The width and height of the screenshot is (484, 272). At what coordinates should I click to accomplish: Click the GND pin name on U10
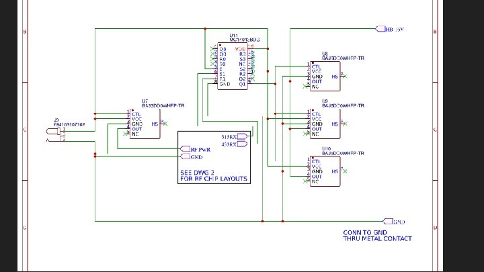[317, 171]
